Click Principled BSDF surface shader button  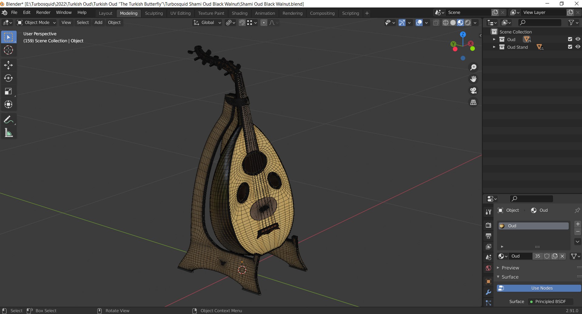550,302
